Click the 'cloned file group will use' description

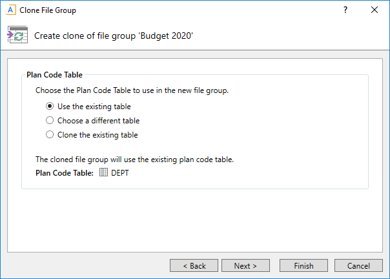click(134, 160)
